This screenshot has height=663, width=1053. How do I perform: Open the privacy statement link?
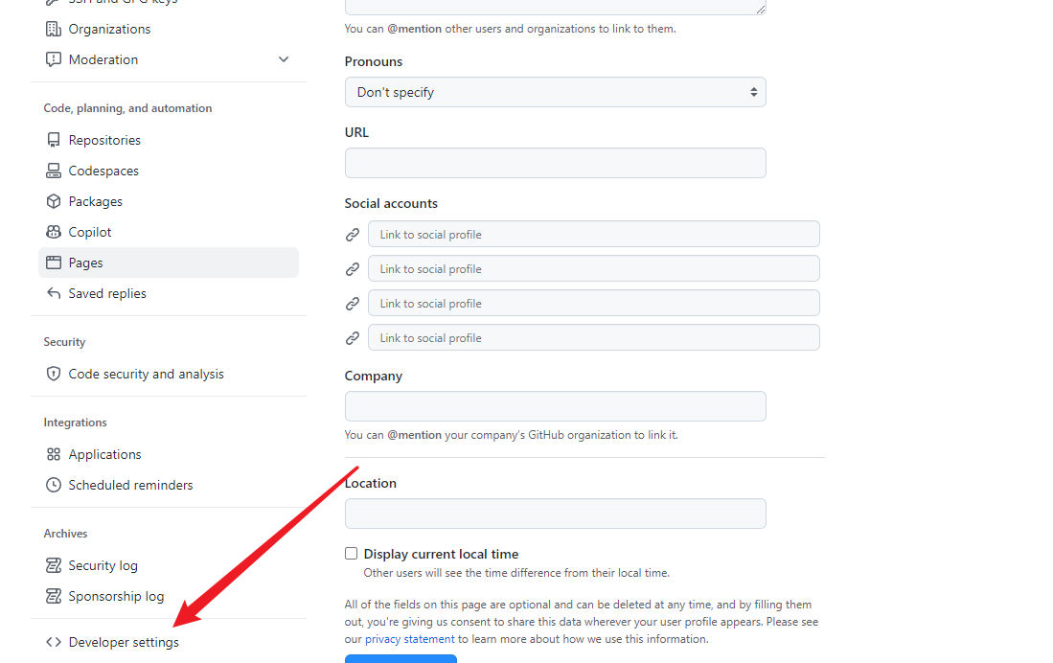click(409, 639)
